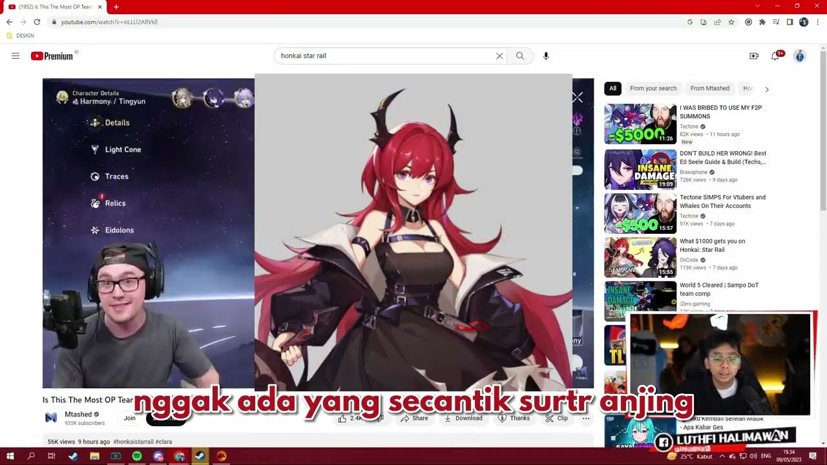Clear the search text with X

pyautogui.click(x=499, y=56)
